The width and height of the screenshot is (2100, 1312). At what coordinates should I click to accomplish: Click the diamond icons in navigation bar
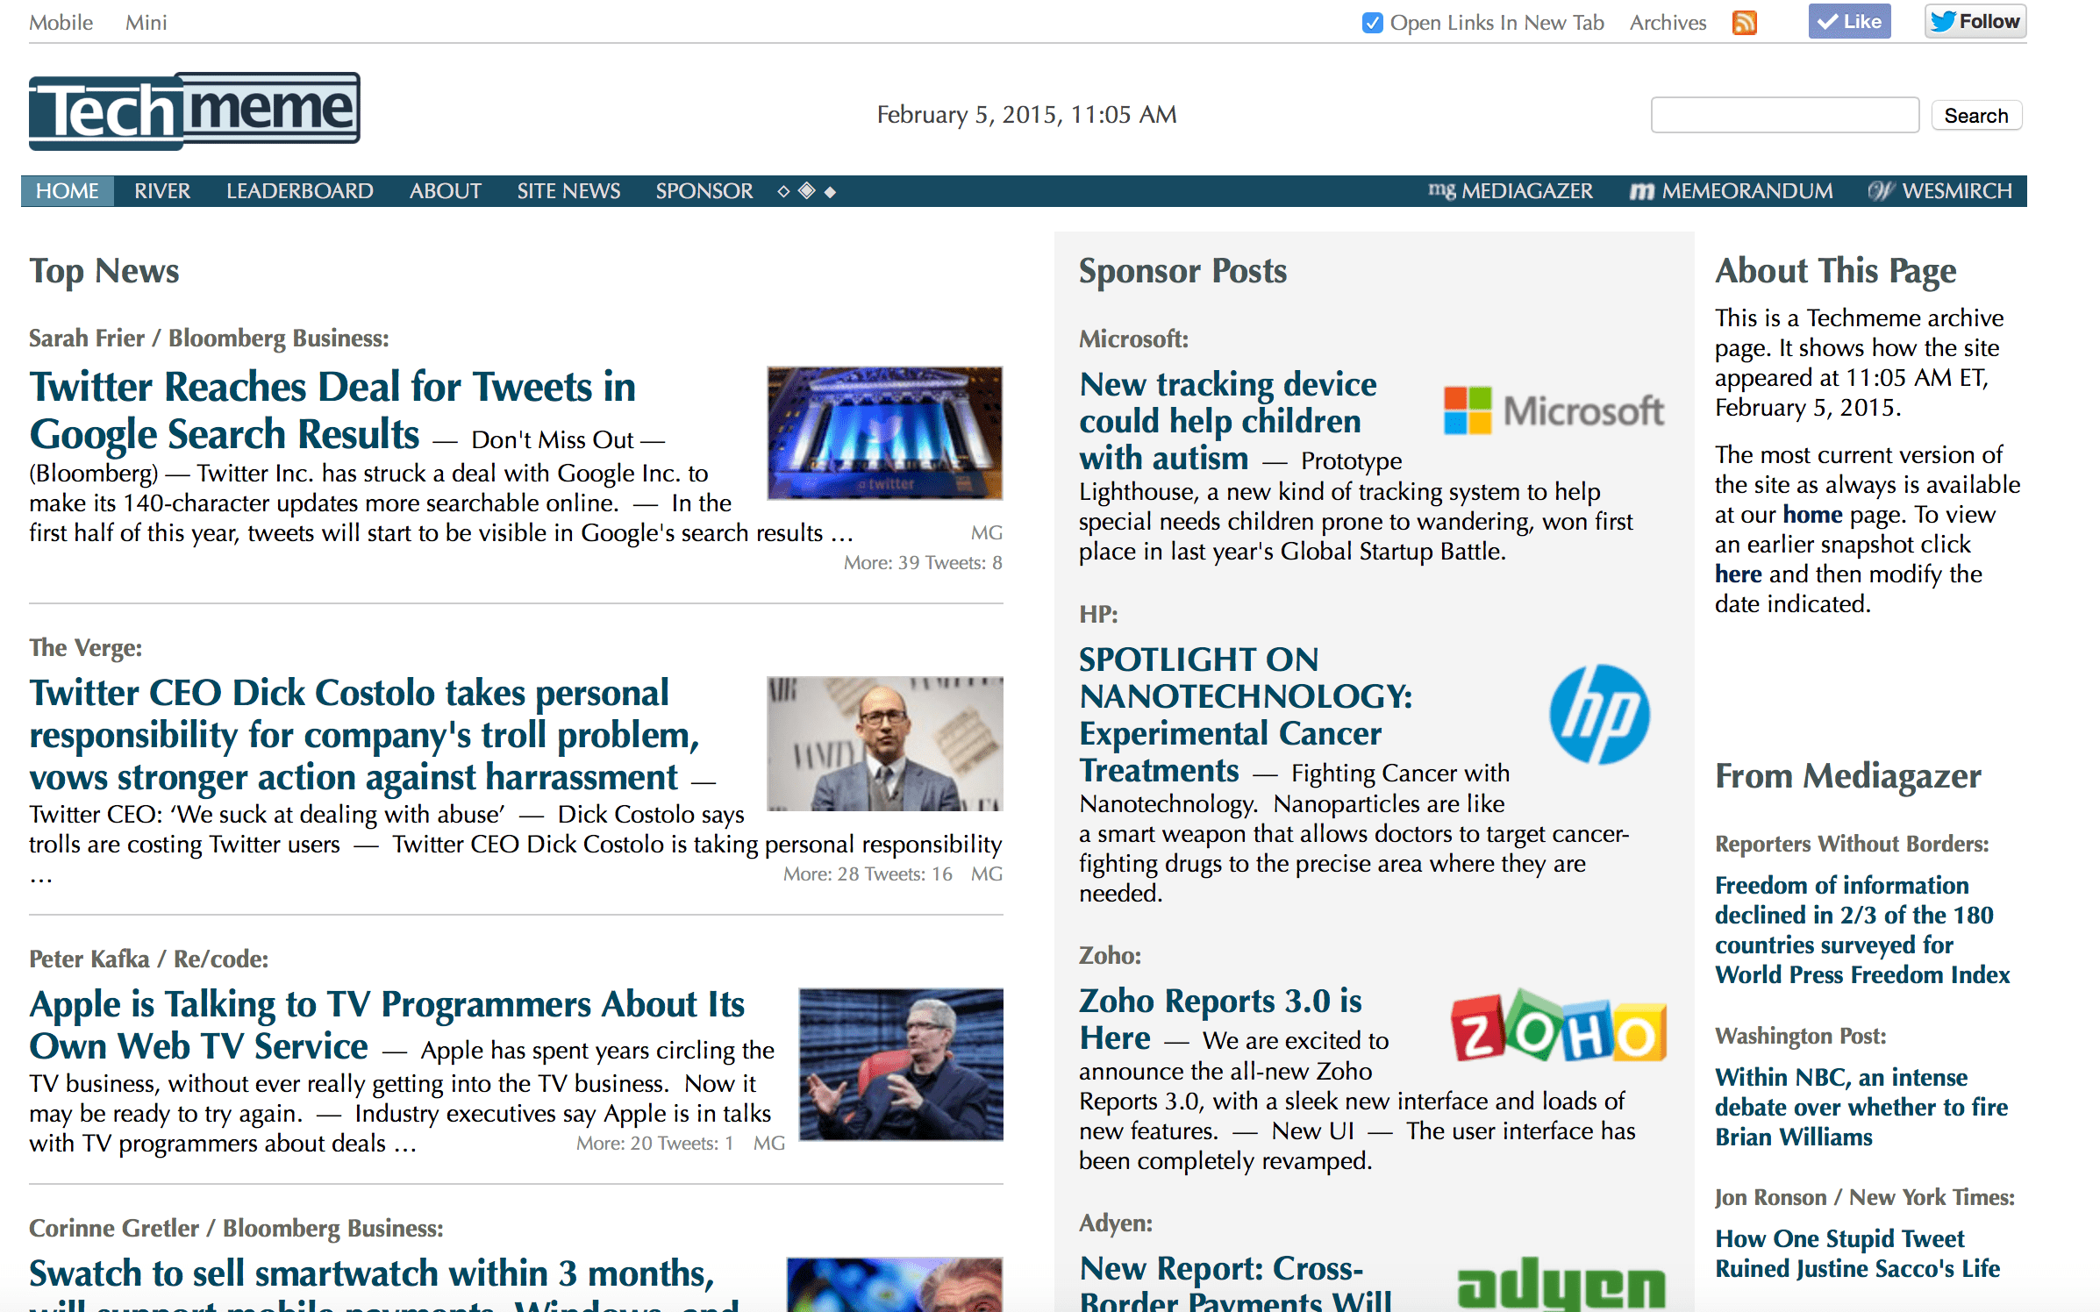coord(806,191)
